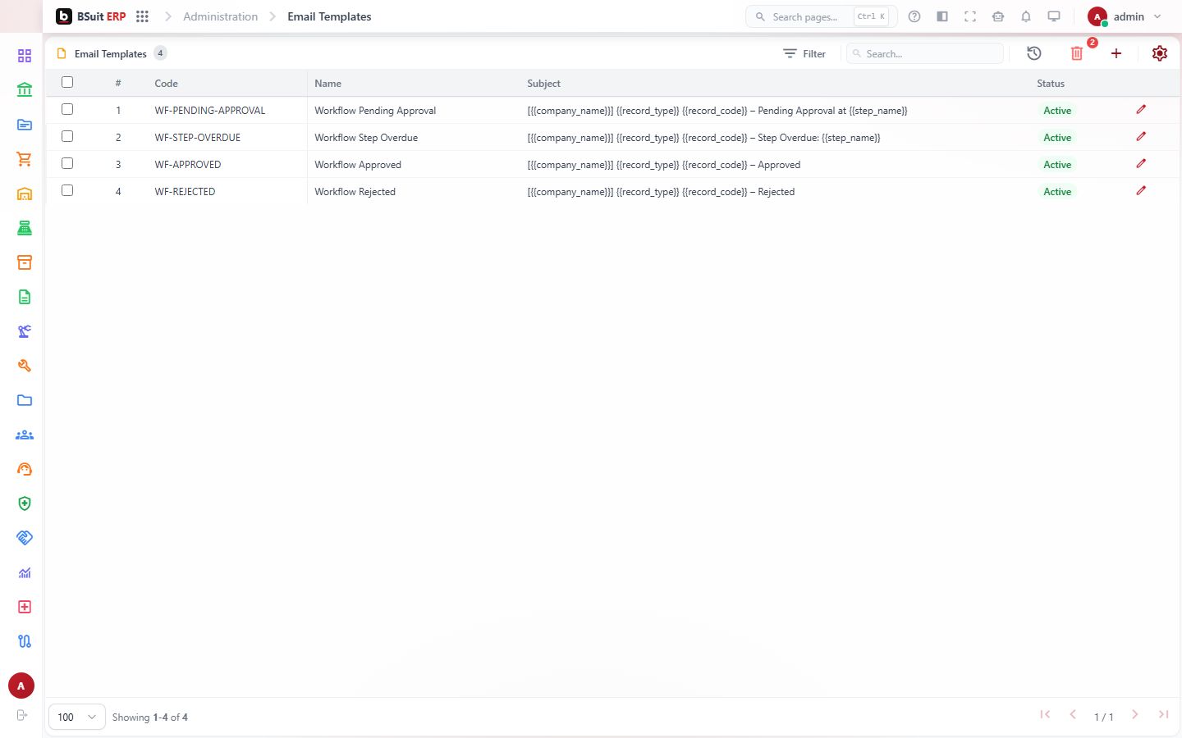Click the logout icon at sidebar bottom

(22, 715)
